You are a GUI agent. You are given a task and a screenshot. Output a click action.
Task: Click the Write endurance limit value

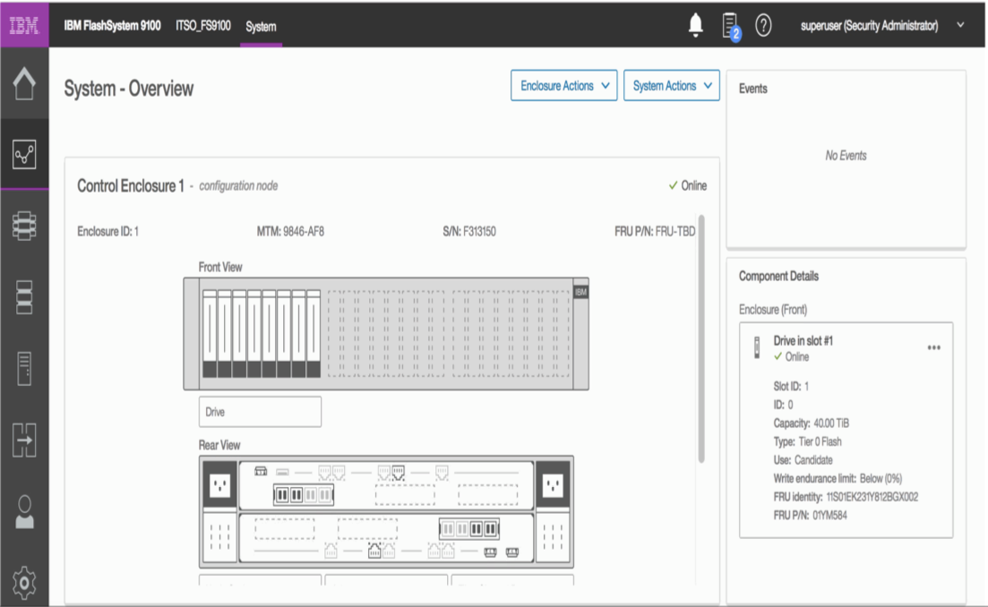(x=881, y=479)
